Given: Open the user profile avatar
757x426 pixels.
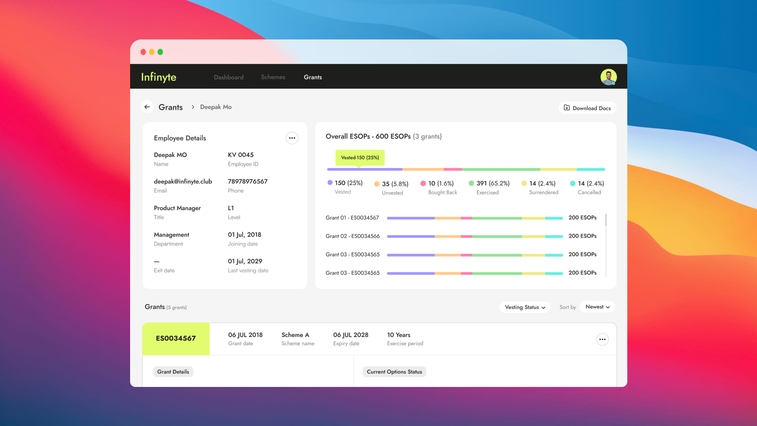Looking at the screenshot, I should 608,77.
